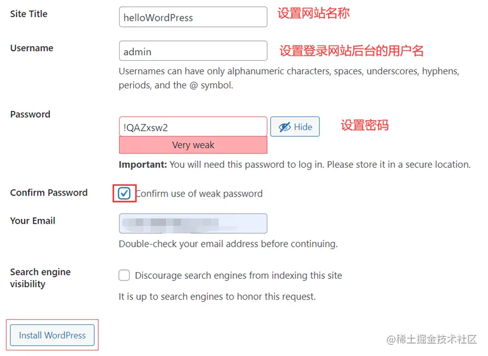This screenshot has height=356, width=488.
Task: Click the Your Email input box
Action: point(193,224)
